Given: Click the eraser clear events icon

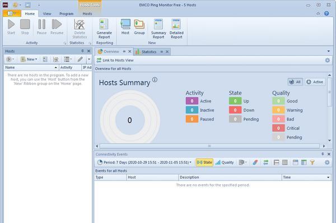Looking at the screenshot, I should [x=255, y=162].
